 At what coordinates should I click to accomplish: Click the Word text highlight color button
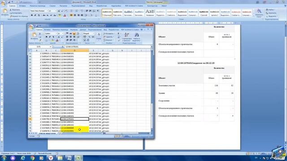(60, 16)
